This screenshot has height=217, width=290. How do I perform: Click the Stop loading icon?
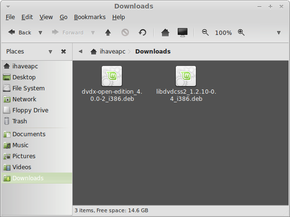click(125, 33)
